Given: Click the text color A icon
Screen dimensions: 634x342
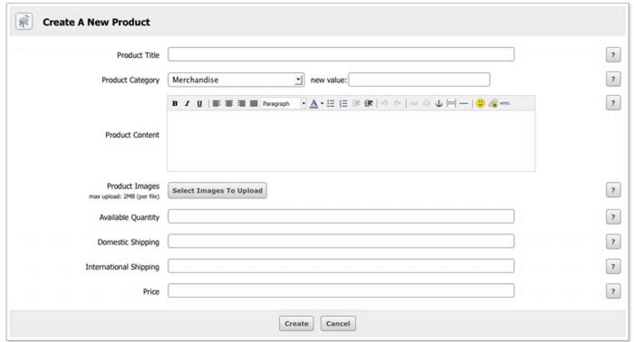Looking at the screenshot, I should coord(314,103).
